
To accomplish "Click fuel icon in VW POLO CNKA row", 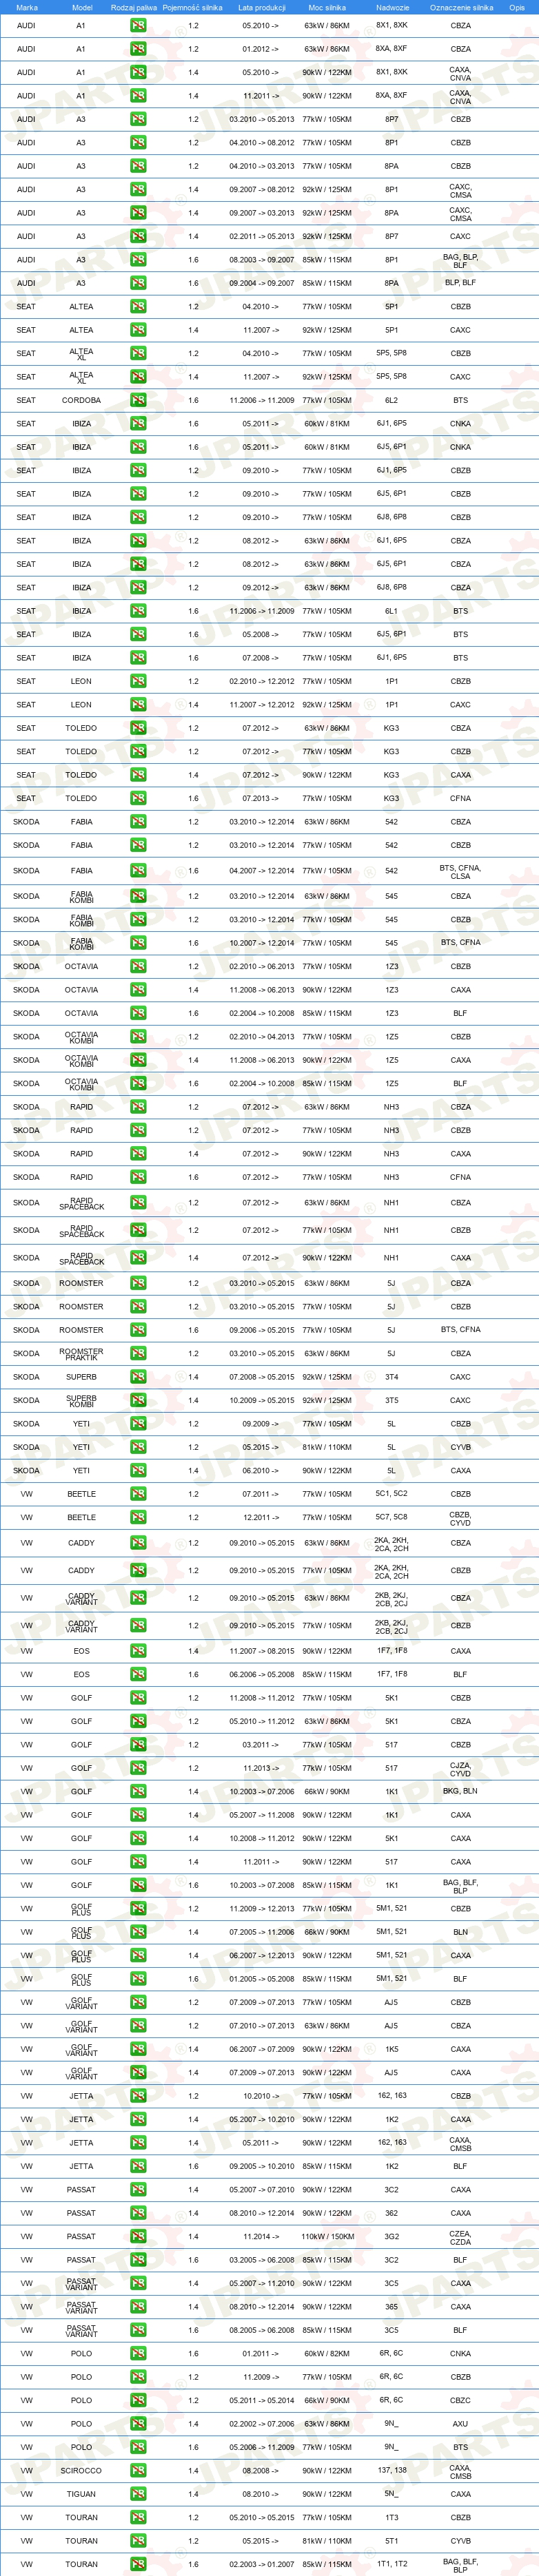I will pos(138,2353).
